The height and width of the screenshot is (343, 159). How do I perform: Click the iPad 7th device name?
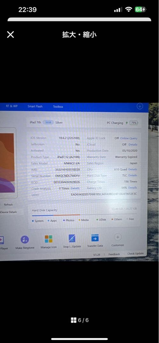click(35, 123)
